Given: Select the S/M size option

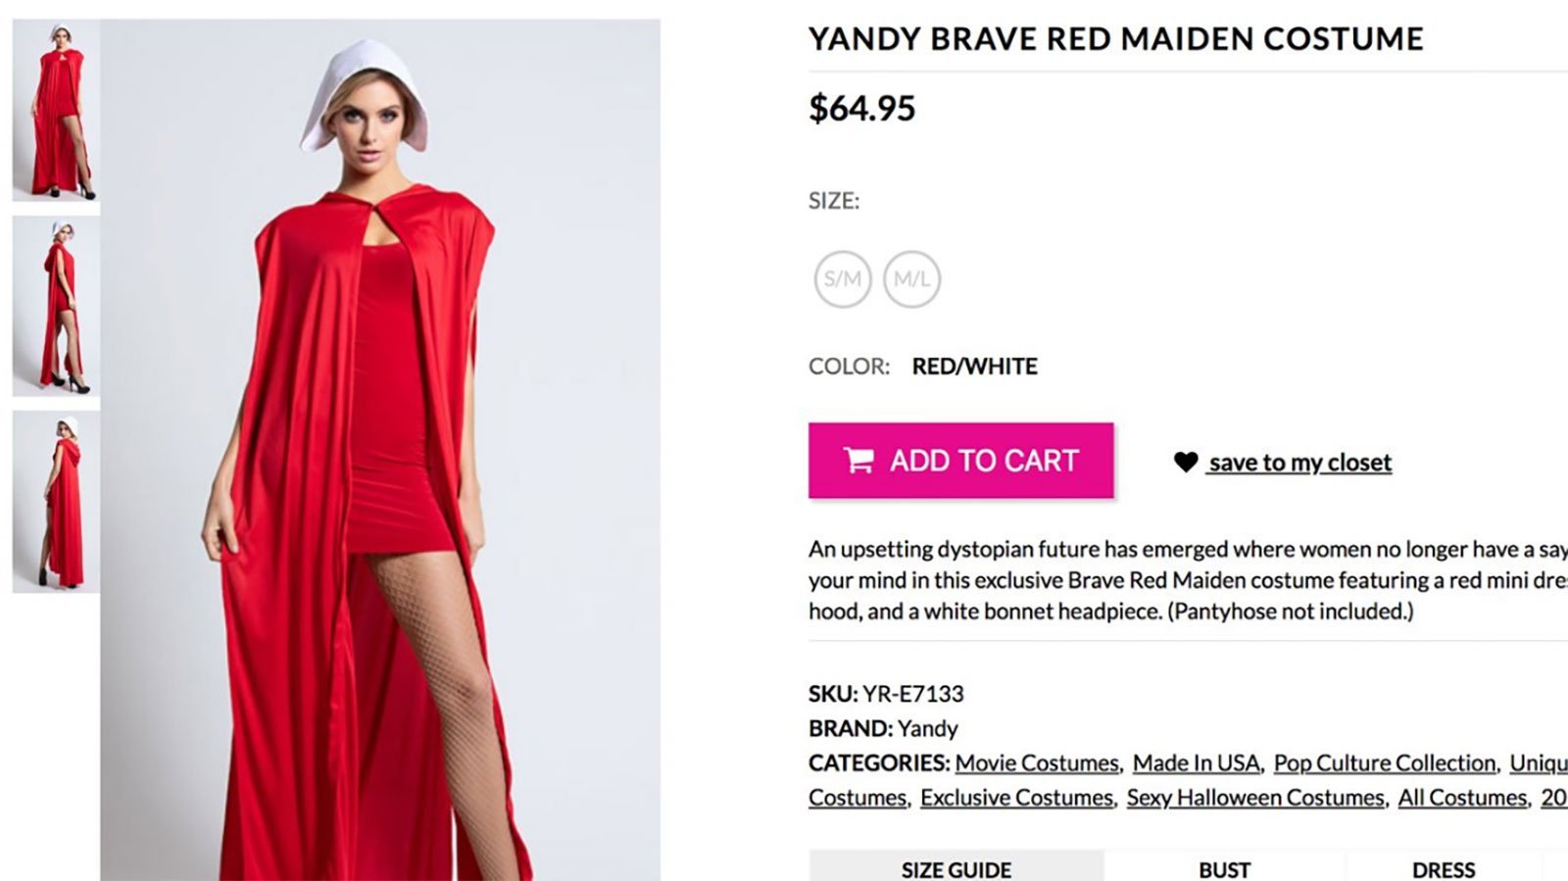Looking at the screenshot, I should pyautogui.click(x=843, y=279).
